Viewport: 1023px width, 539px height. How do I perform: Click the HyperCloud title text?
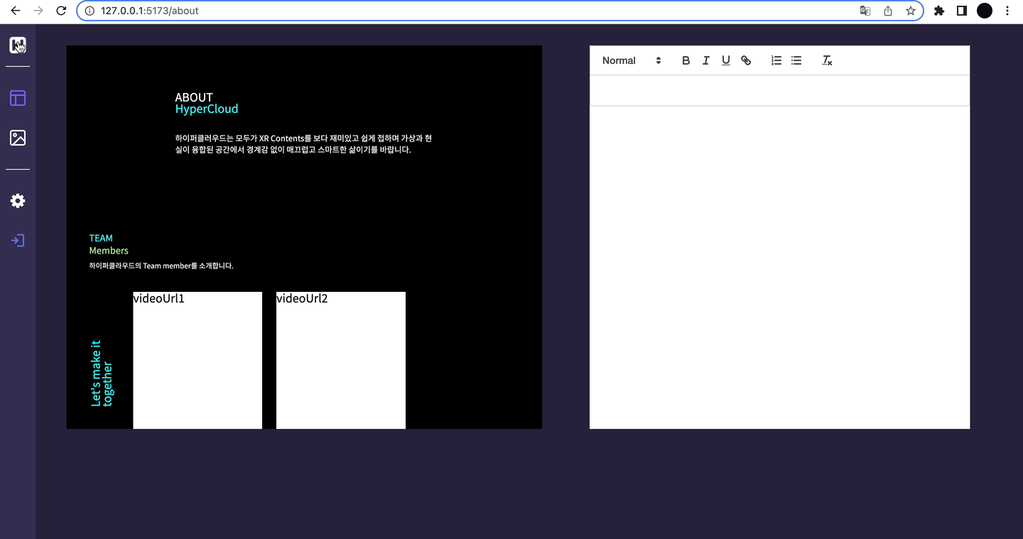[207, 109]
